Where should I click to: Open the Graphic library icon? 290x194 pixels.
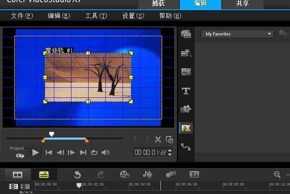pyautogui.click(x=186, y=109)
